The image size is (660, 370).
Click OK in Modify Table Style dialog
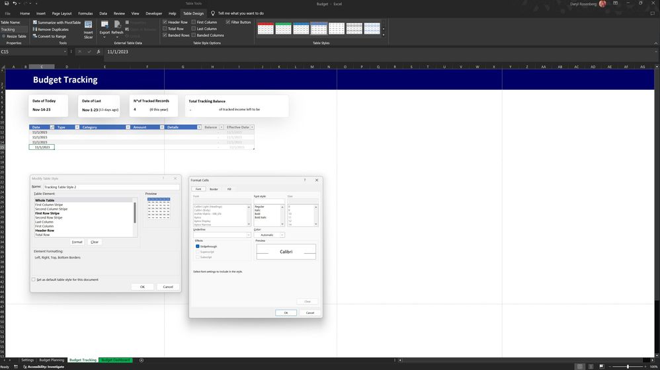tap(142, 287)
